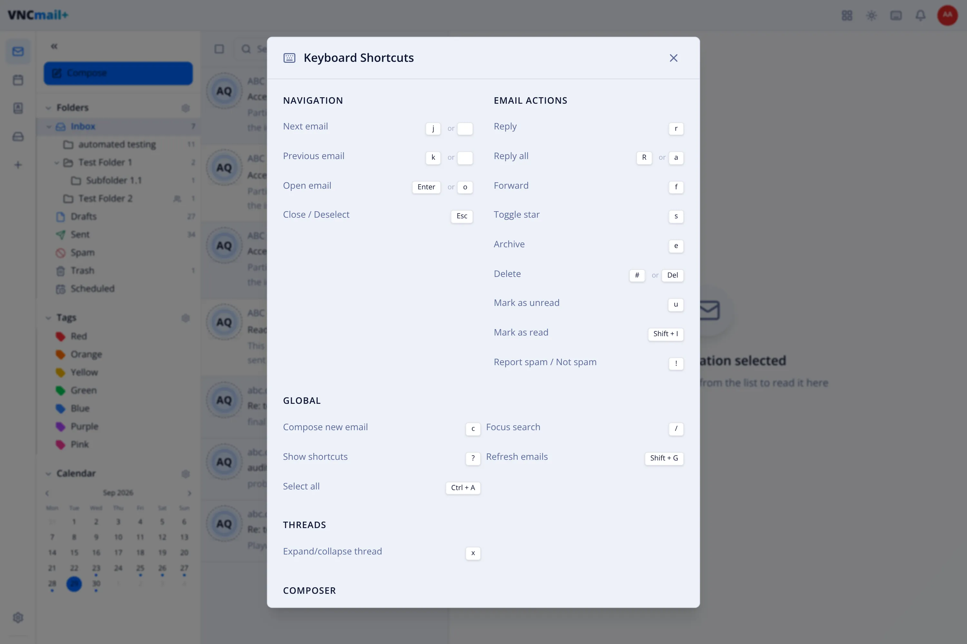The width and height of the screenshot is (967, 644).
Task: Click the keyboard shortcuts icon in top bar
Action: (896, 15)
